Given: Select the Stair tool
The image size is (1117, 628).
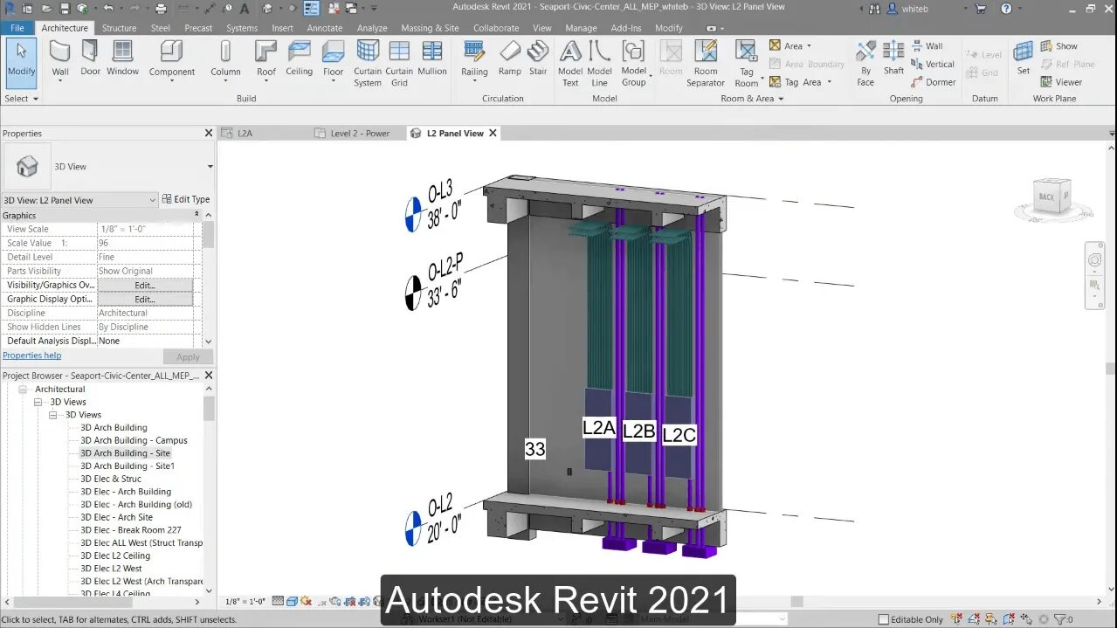Looking at the screenshot, I should pos(538,58).
